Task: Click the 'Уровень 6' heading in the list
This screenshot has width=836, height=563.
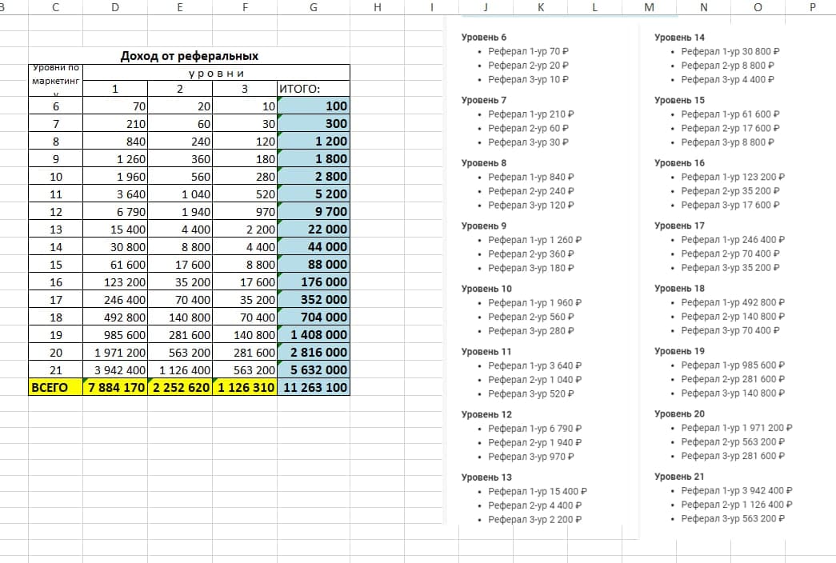Action: click(483, 38)
